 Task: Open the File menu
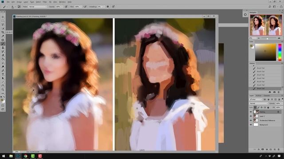pyautogui.click(x=8, y=2)
